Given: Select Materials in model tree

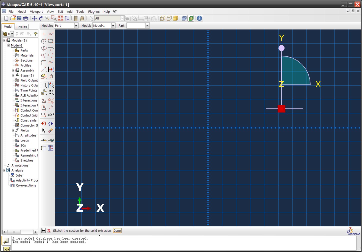Looking at the screenshot, I should (x=27, y=55).
